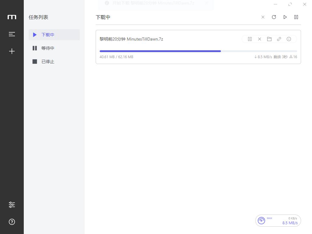312x234 pixels.
Task: Pause the MinutesTillDawn.7z download
Action: pos(250,39)
